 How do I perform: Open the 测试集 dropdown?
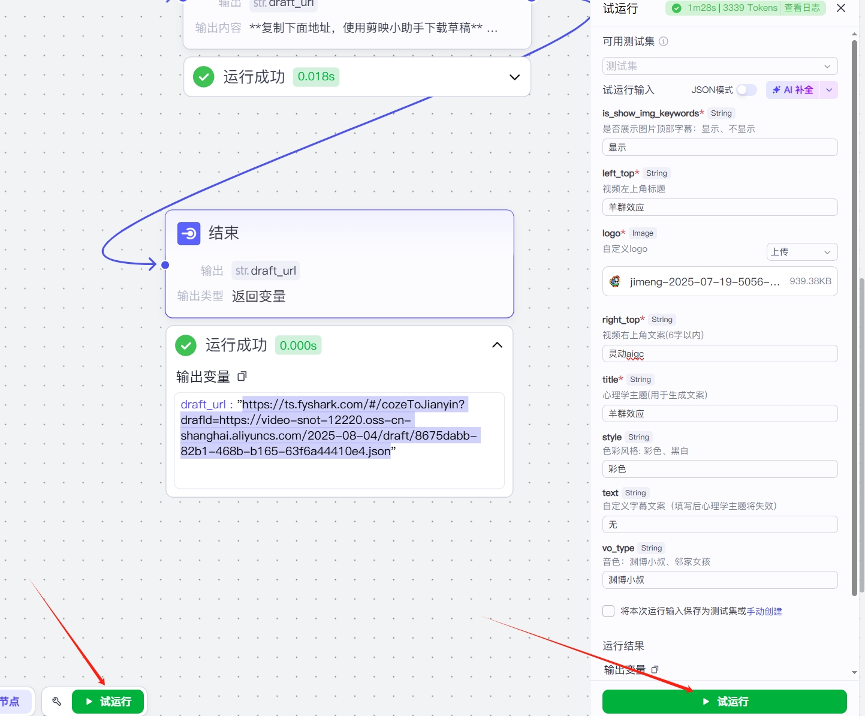coord(719,66)
